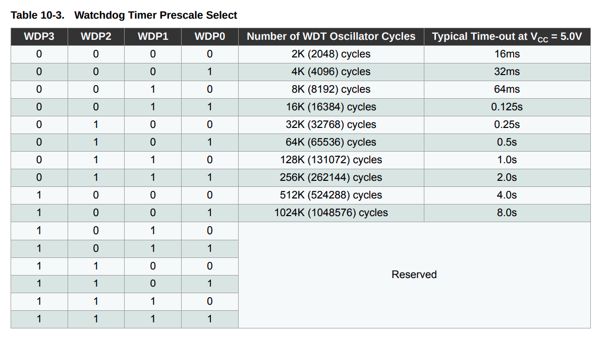Click the '4.0s' time-out cell
The width and height of the screenshot is (607, 339).
point(507,195)
